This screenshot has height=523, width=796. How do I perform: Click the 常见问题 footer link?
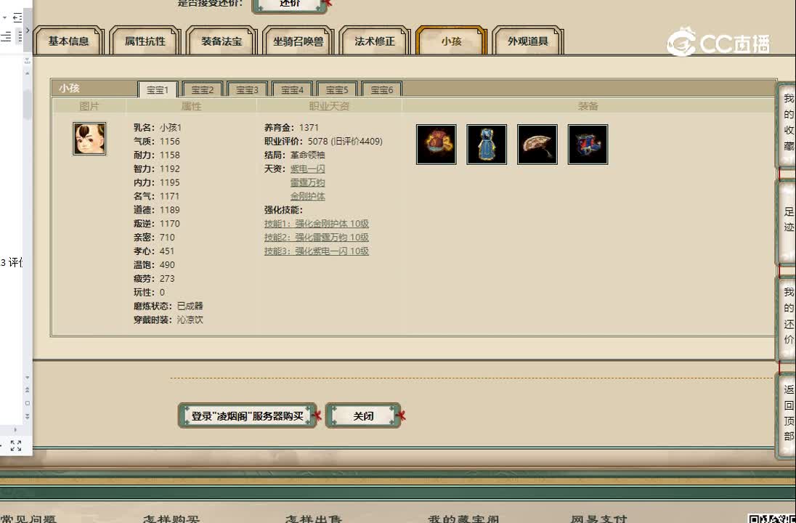click(28, 519)
